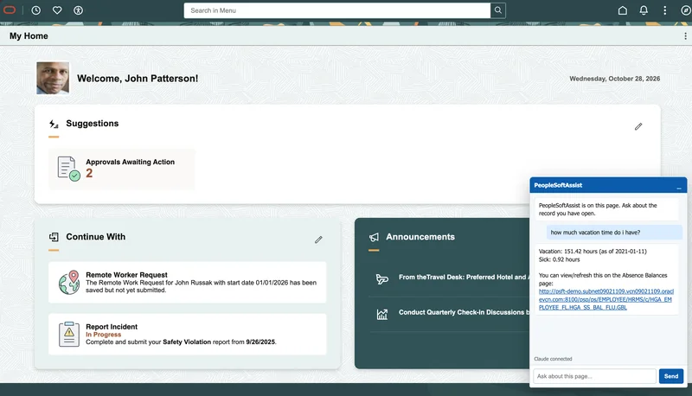The height and width of the screenshot is (396, 692).
Task: Click the Continue With section icon
Action: pyautogui.click(x=54, y=237)
